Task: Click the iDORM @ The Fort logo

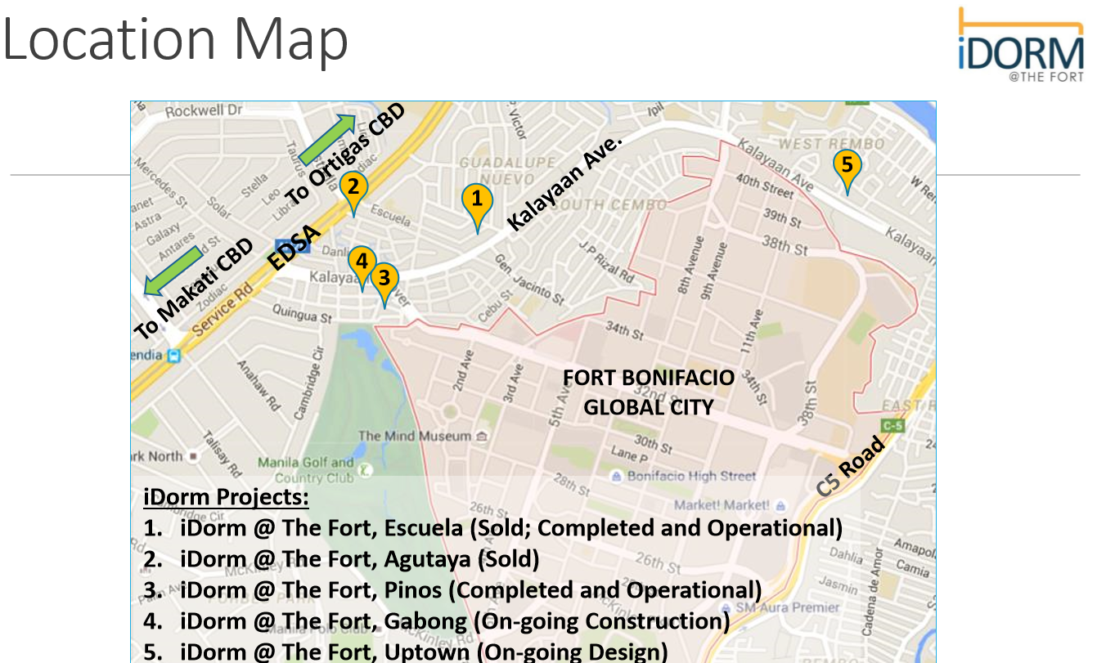Action: (x=1020, y=45)
